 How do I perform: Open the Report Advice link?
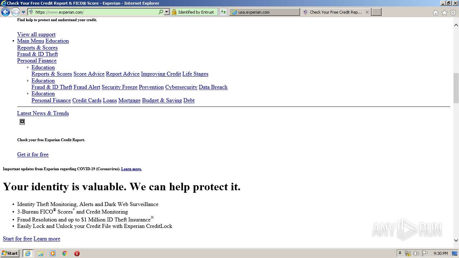123,74
